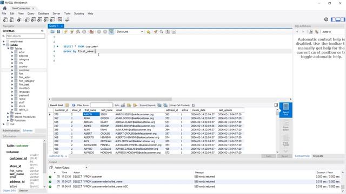This screenshot has width=346, height=194.
Task: Expand the Views node
Action: [8, 113]
